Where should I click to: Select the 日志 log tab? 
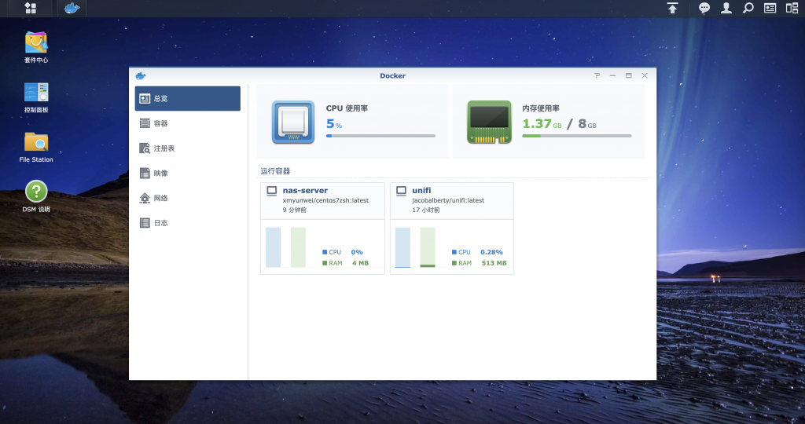pyautogui.click(x=187, y=223)
